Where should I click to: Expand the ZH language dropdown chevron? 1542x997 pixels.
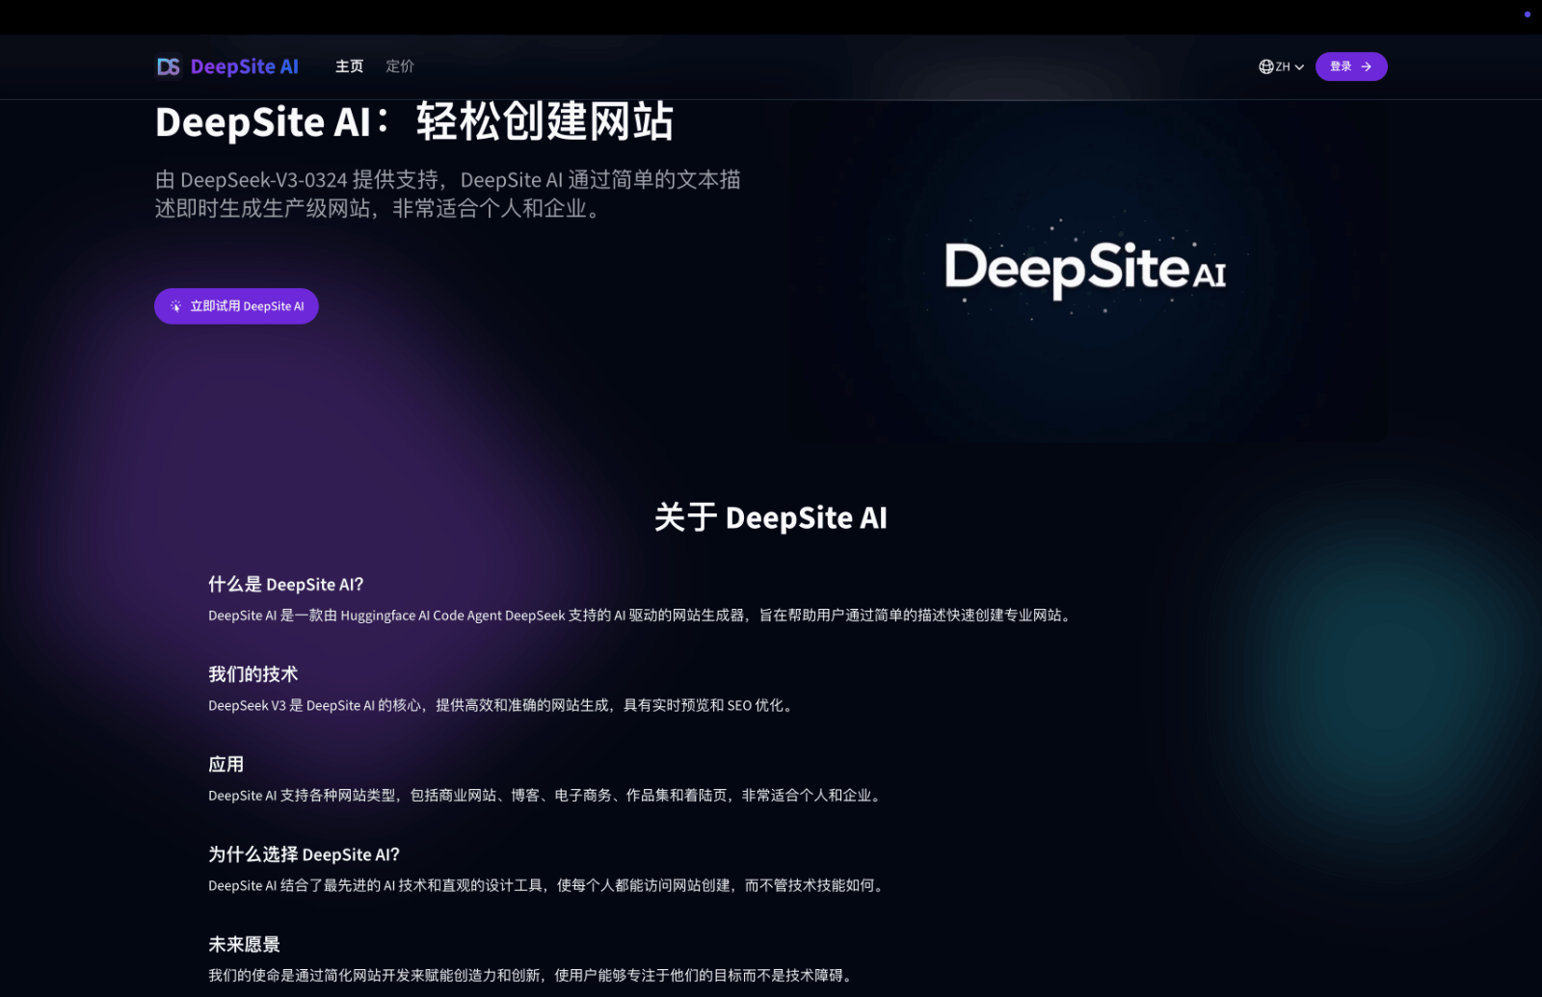(x=1299, y=67)
